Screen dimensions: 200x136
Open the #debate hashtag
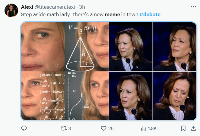pos(150,14)
